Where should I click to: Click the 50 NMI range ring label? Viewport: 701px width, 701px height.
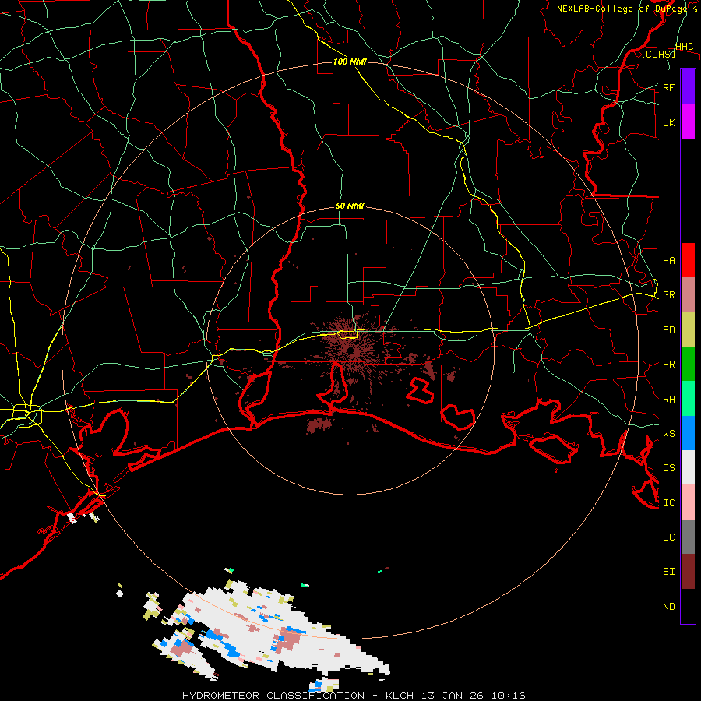click(350, 206)
